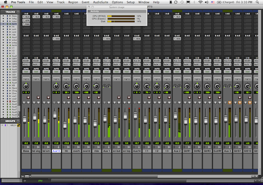This screenshot has width=263, height=185.
Task: Open the Tracks list pop-up menu
Action: (18, 12)
